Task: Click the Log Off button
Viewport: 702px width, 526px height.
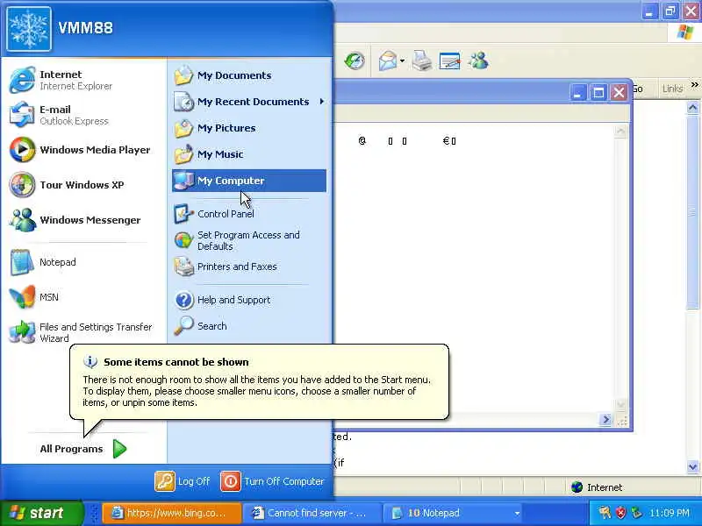Action: tap(183, 481)
